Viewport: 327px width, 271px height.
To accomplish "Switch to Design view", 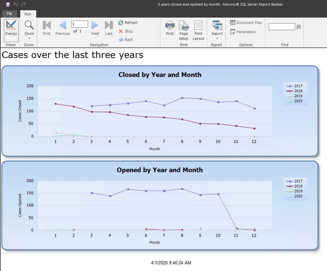I will click(x=11, y=28).
